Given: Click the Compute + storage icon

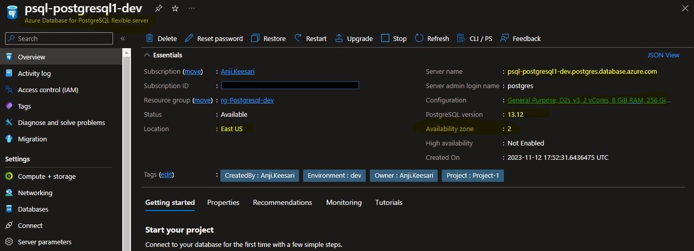Looking at the screenshot, I should click(9, 176).
